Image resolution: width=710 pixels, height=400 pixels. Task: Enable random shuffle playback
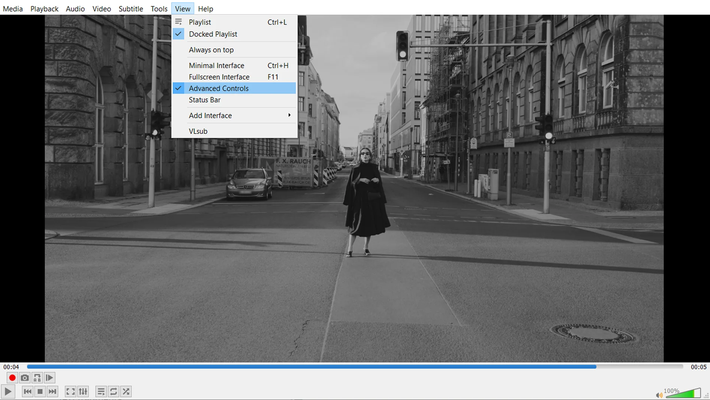point(126,391)
